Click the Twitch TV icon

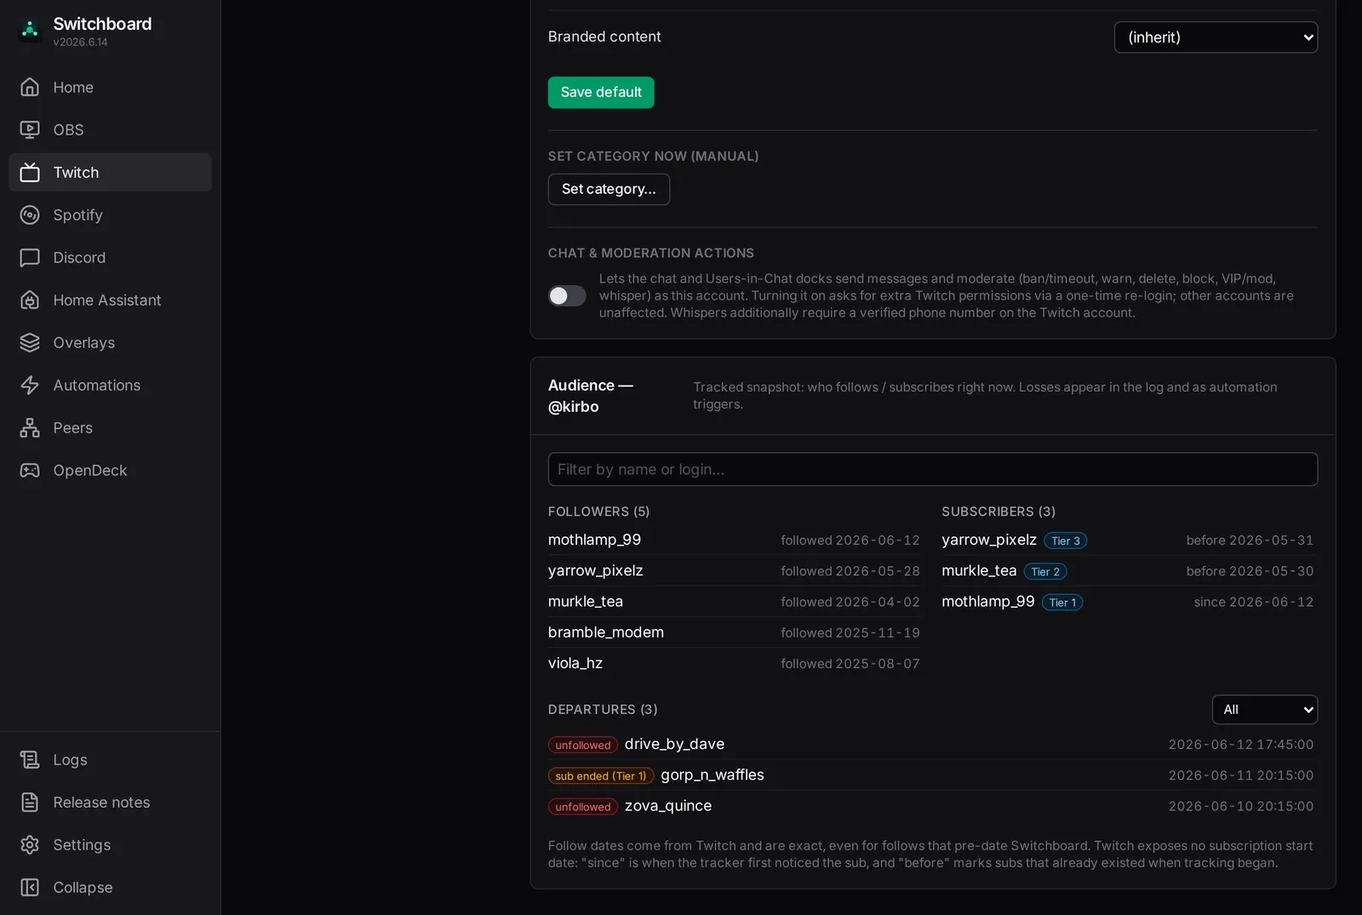[30, 172]
